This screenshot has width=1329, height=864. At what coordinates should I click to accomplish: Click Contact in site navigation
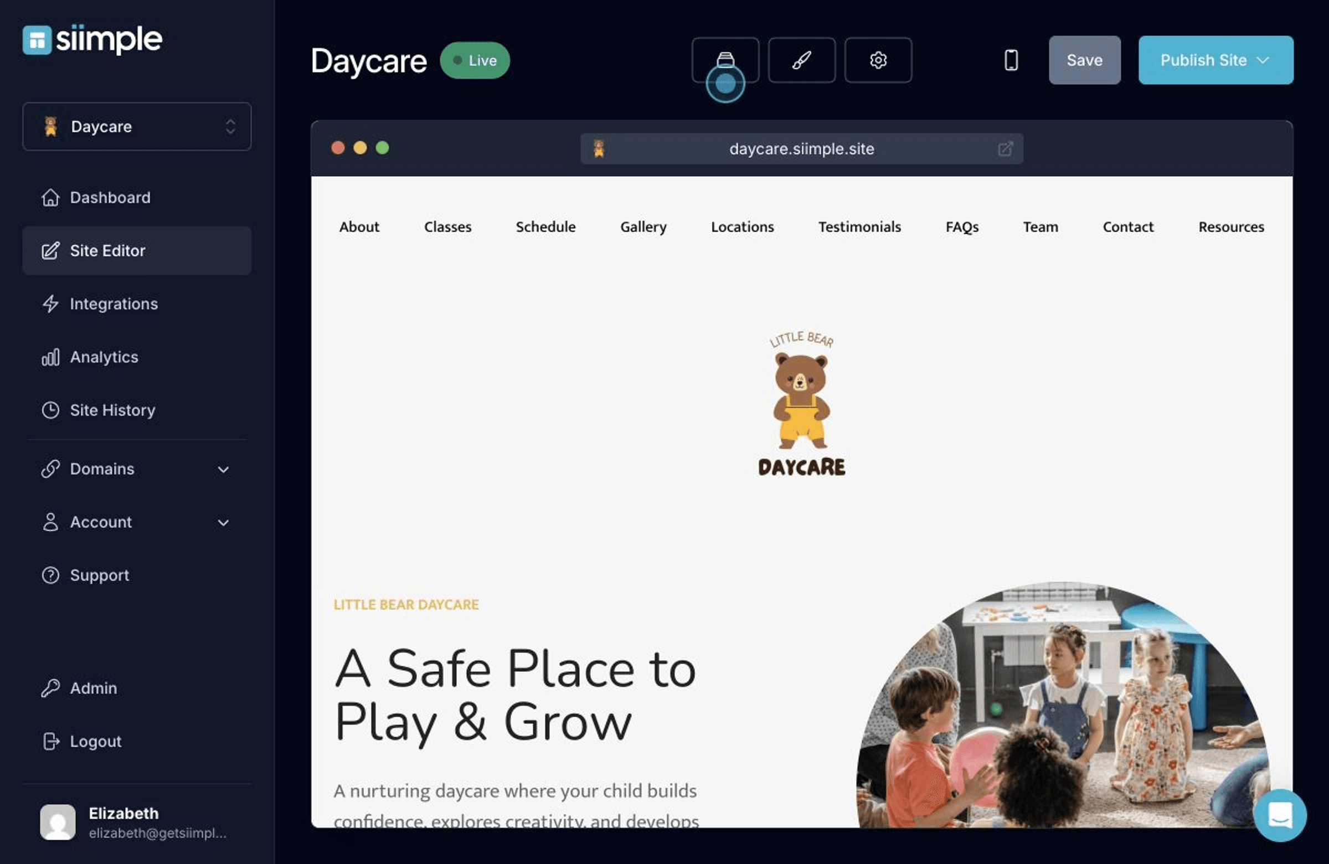point(1128,227)
